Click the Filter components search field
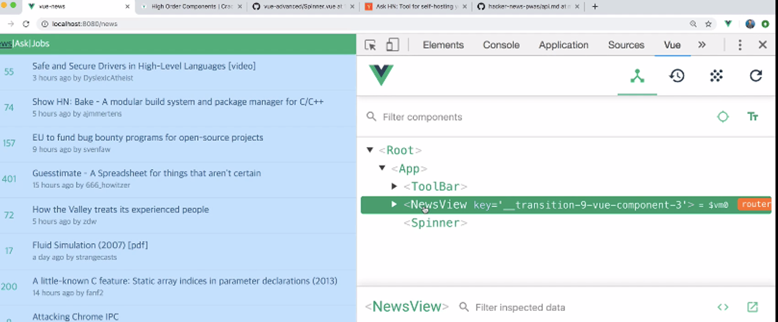 click(537, 117)
